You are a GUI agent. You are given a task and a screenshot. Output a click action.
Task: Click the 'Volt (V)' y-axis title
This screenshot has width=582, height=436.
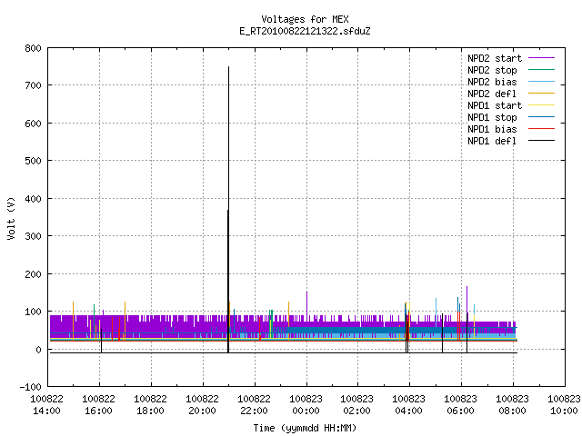12,219
